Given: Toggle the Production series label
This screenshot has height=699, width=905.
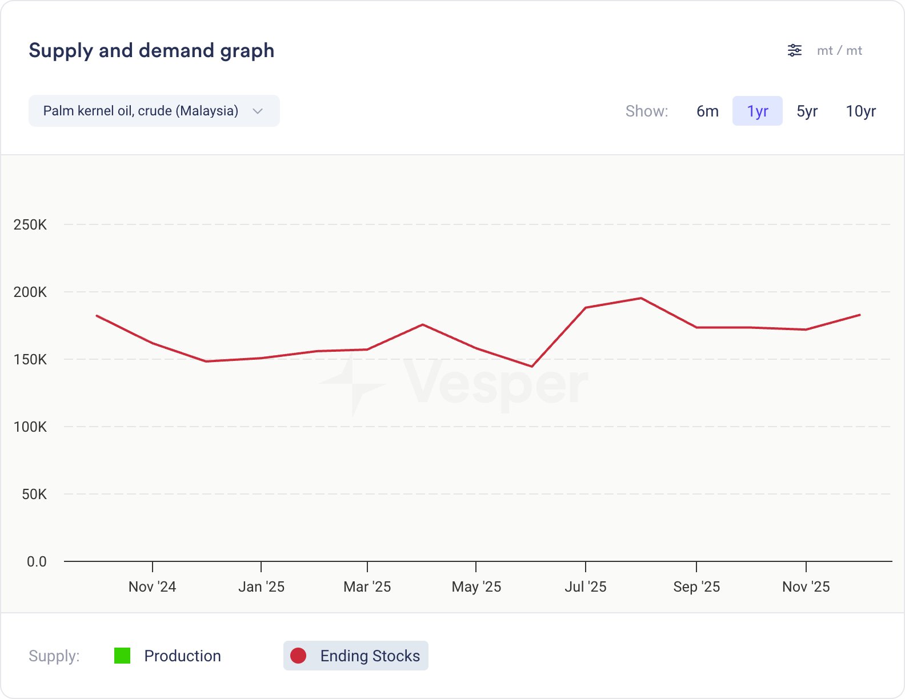Looking at the screenshot, I should click(x=182, y=656).
